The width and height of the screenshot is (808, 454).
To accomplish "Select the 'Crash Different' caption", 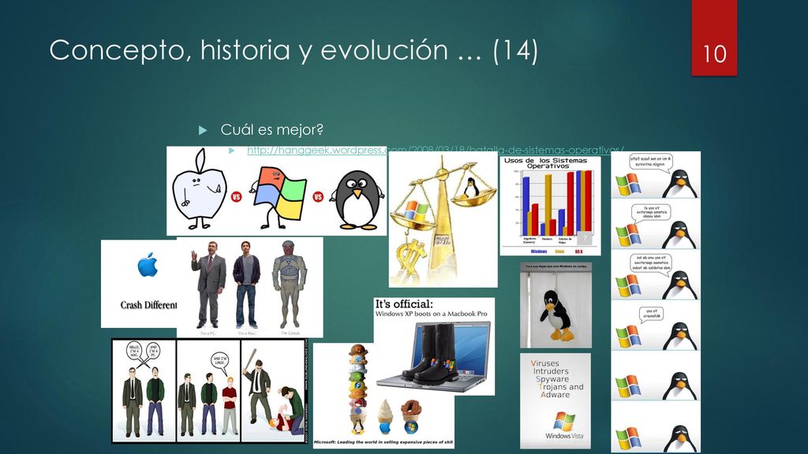I will (148, 305).
